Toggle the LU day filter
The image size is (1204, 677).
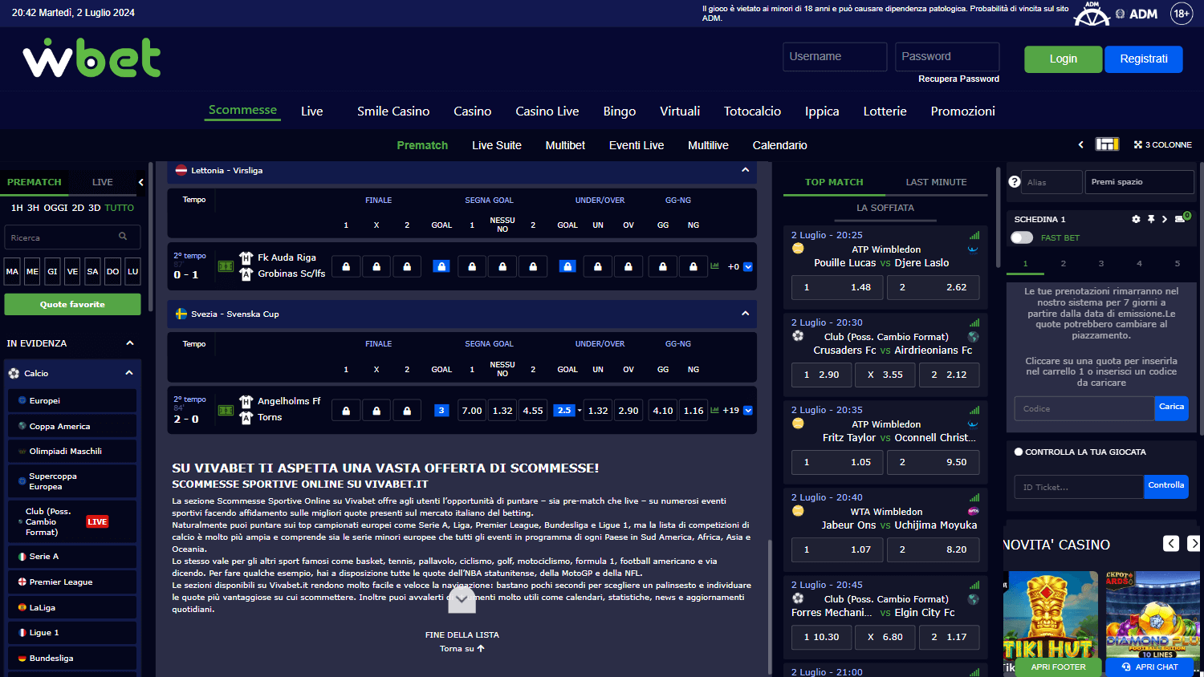[132, 271]
